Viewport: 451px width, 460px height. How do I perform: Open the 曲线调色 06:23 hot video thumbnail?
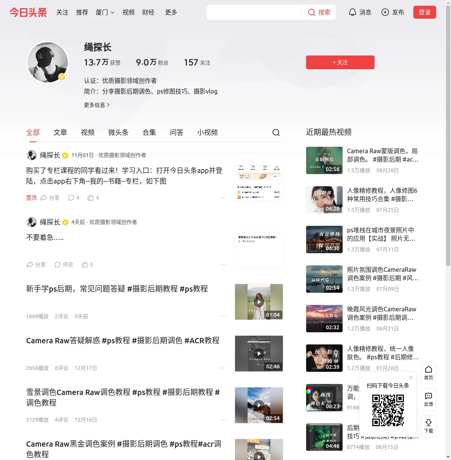pyautogui.click(x=324, y=398)
